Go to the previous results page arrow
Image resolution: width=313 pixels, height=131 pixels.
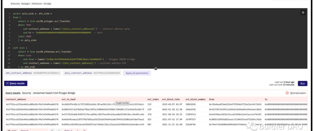pyautogui.click(x=59, y=130)
